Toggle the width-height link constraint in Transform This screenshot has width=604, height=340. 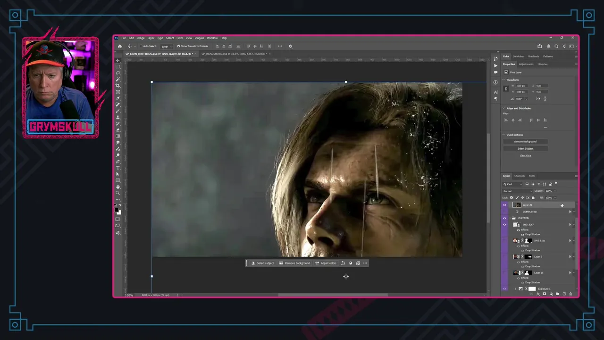point(506,89)
